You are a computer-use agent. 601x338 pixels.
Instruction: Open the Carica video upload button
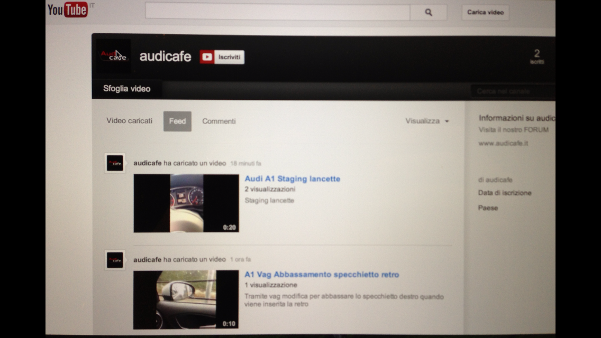coord(485,12)
